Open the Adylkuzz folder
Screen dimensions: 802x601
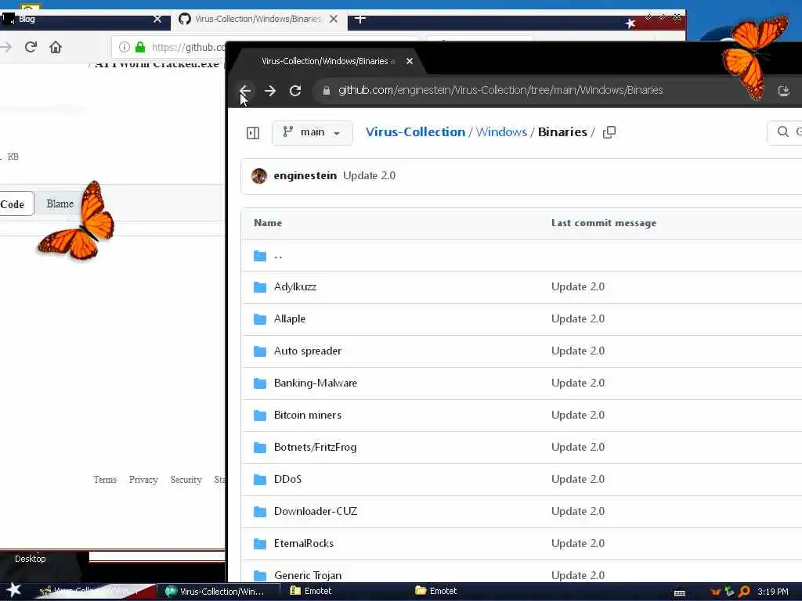click(295, 286)
